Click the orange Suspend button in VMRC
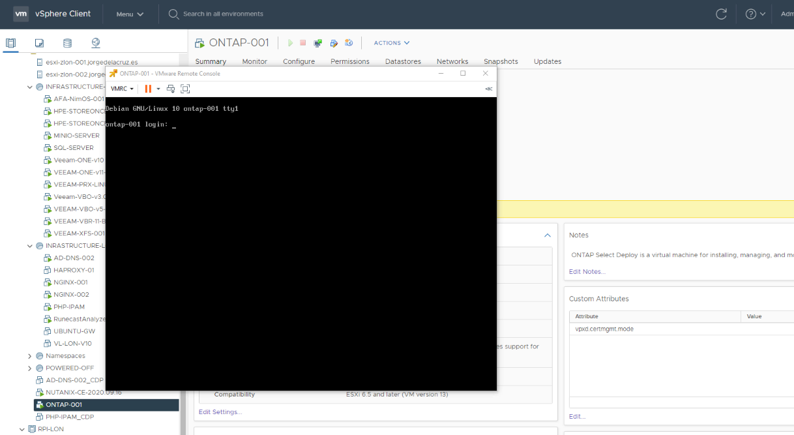The width and height of the screenshot is (794, 435). click(x=148, y=89)
